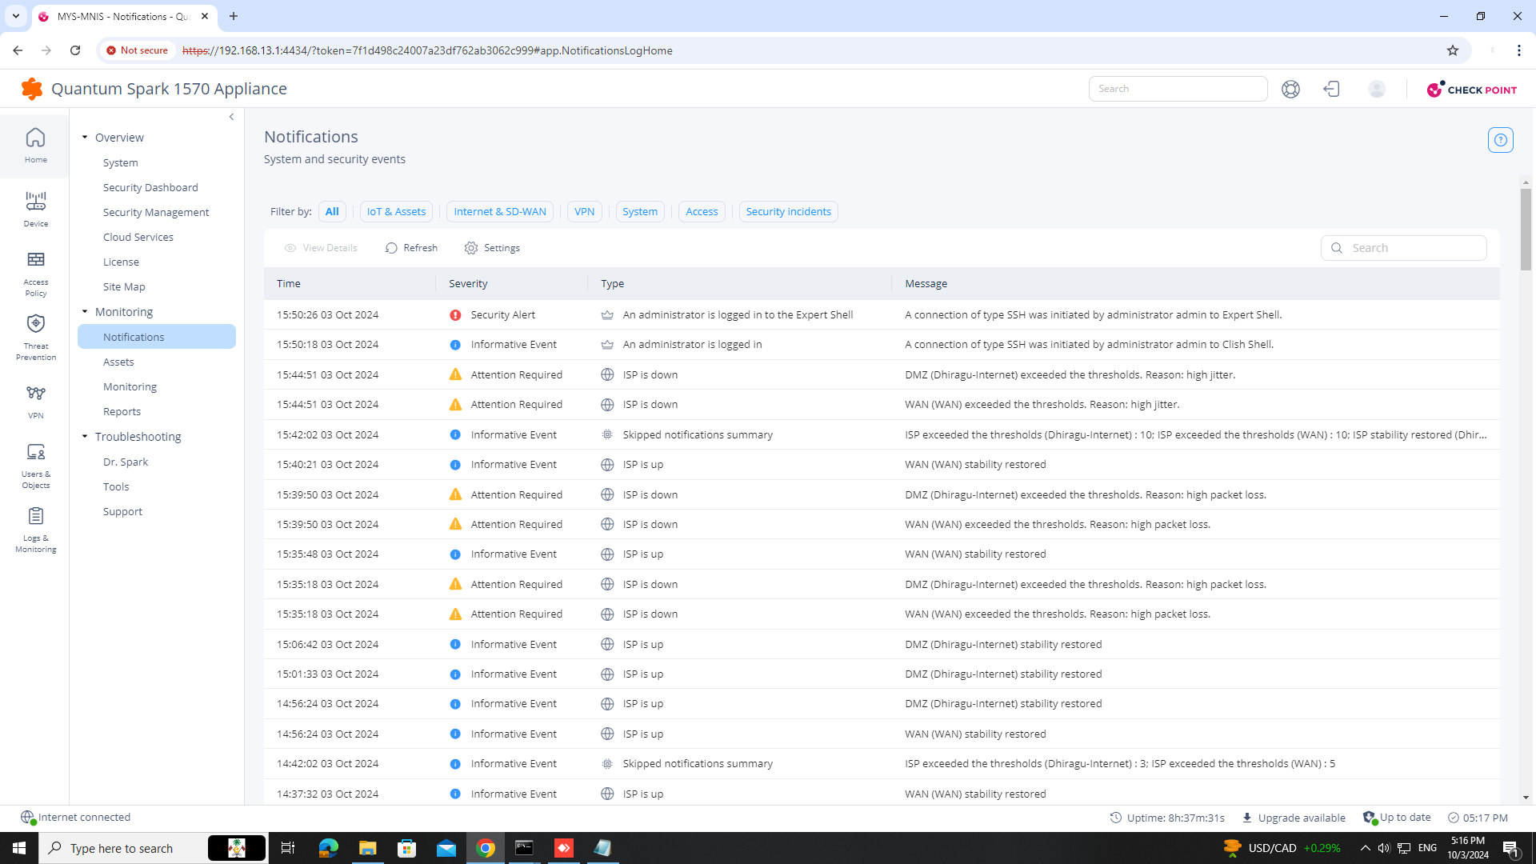
Task: Go to Threat Prevention shield icon
Action: (x=35, y=337)
